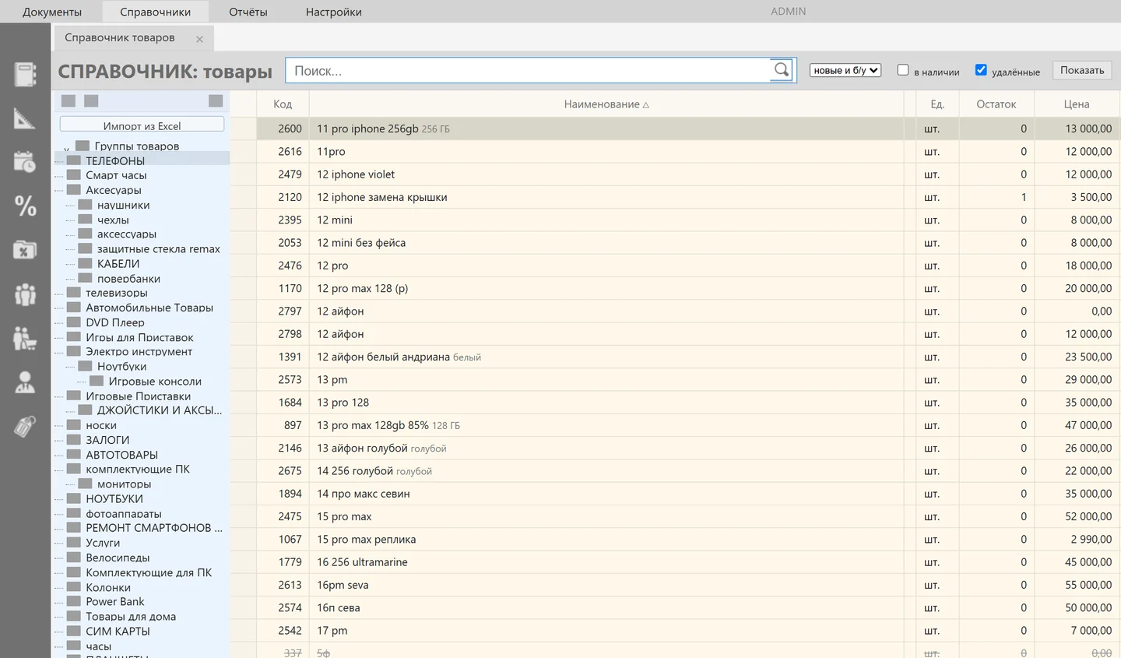This screenshot has width=1121, height=658.
Task: Click the Импорт из Excel button
Action: click(142, 125)
